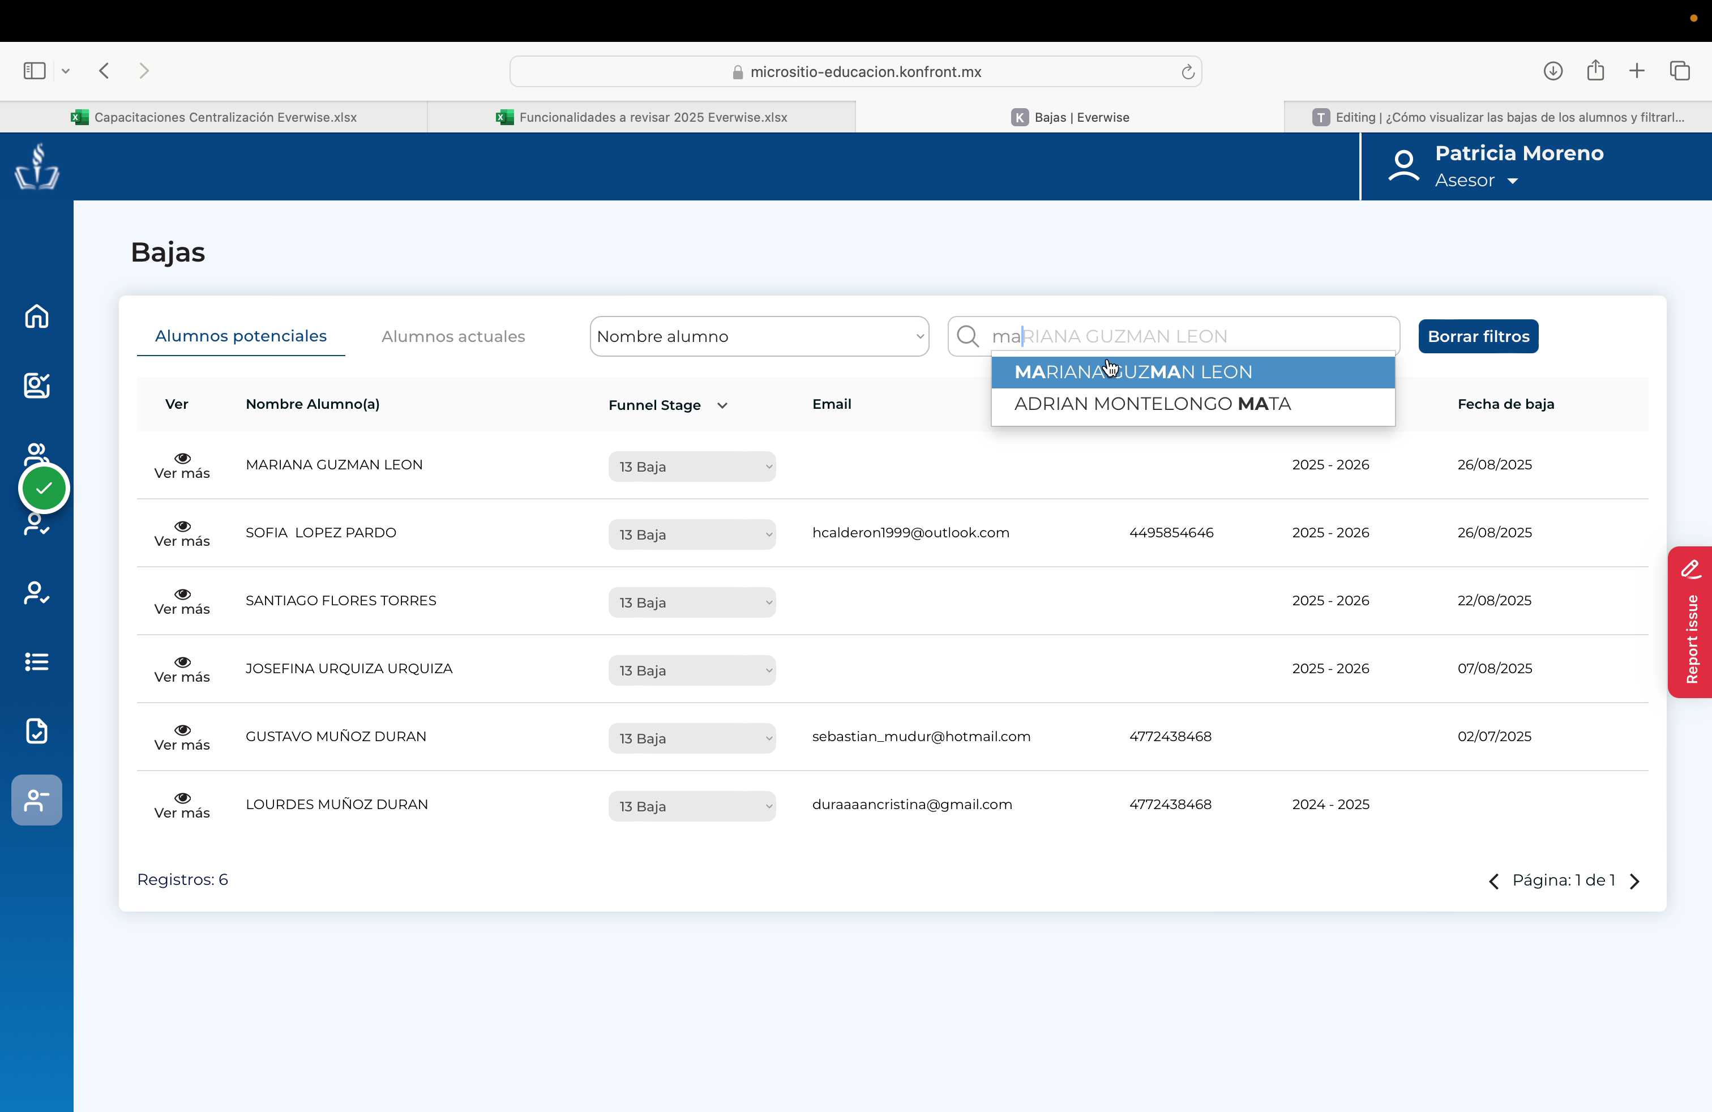Toggle Safari sidebar button
Image resolution: width=1712 pixels, height=1112 pixels.
(35, 70)
